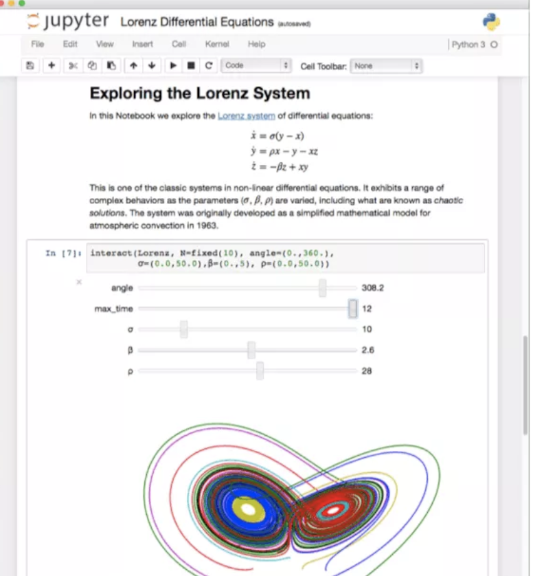This screenshot has height=576, width=533.
Task: Copy the selected cell via the copy icon
Action: coord(92,66)
